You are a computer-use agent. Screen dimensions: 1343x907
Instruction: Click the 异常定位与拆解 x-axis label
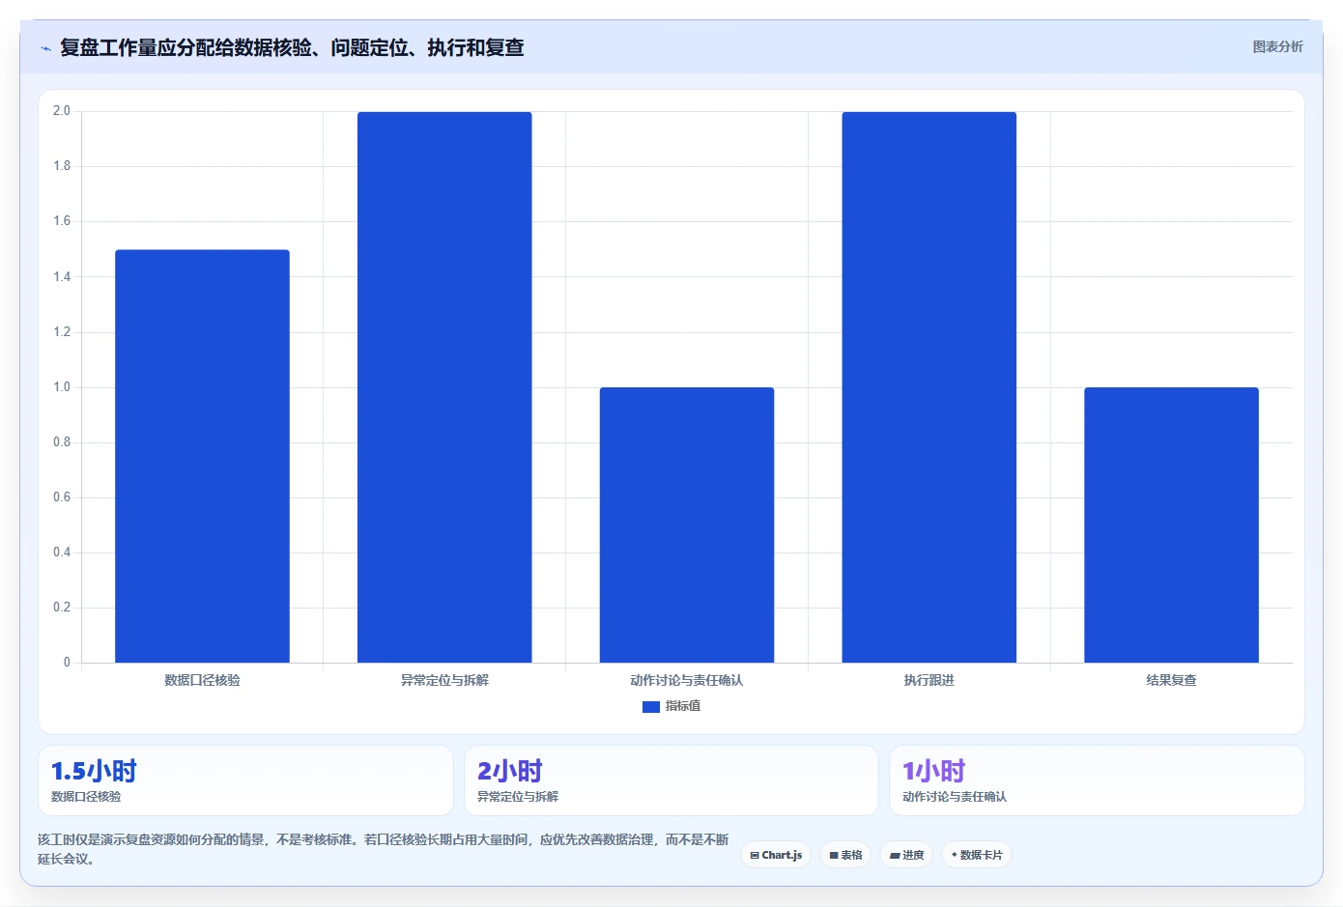point(444,680)
